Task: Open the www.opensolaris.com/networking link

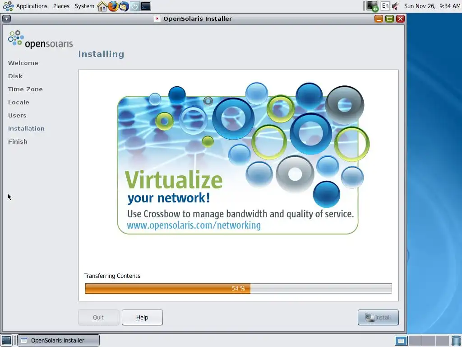Action: pyautogui.click(x=194, y=225)
